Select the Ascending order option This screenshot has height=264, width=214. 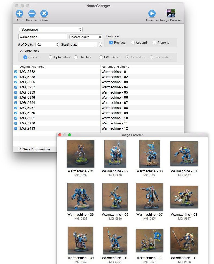[127, 57]
